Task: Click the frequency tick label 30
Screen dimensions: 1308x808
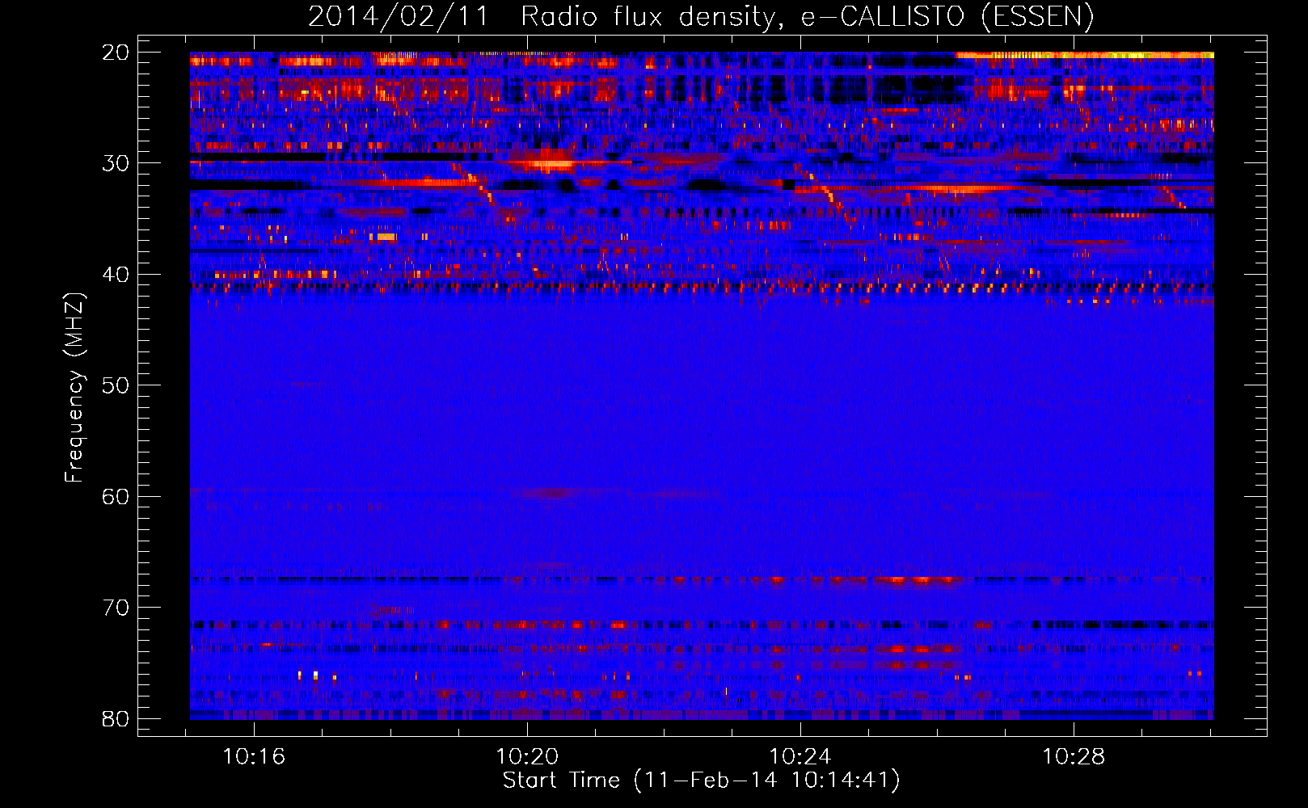Action: 116,163
